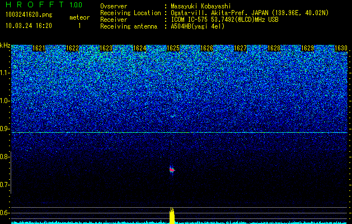Viewport: 352px width, 224px height.
Task: Click the meteor count label
Action: click(x=79, y=17)
